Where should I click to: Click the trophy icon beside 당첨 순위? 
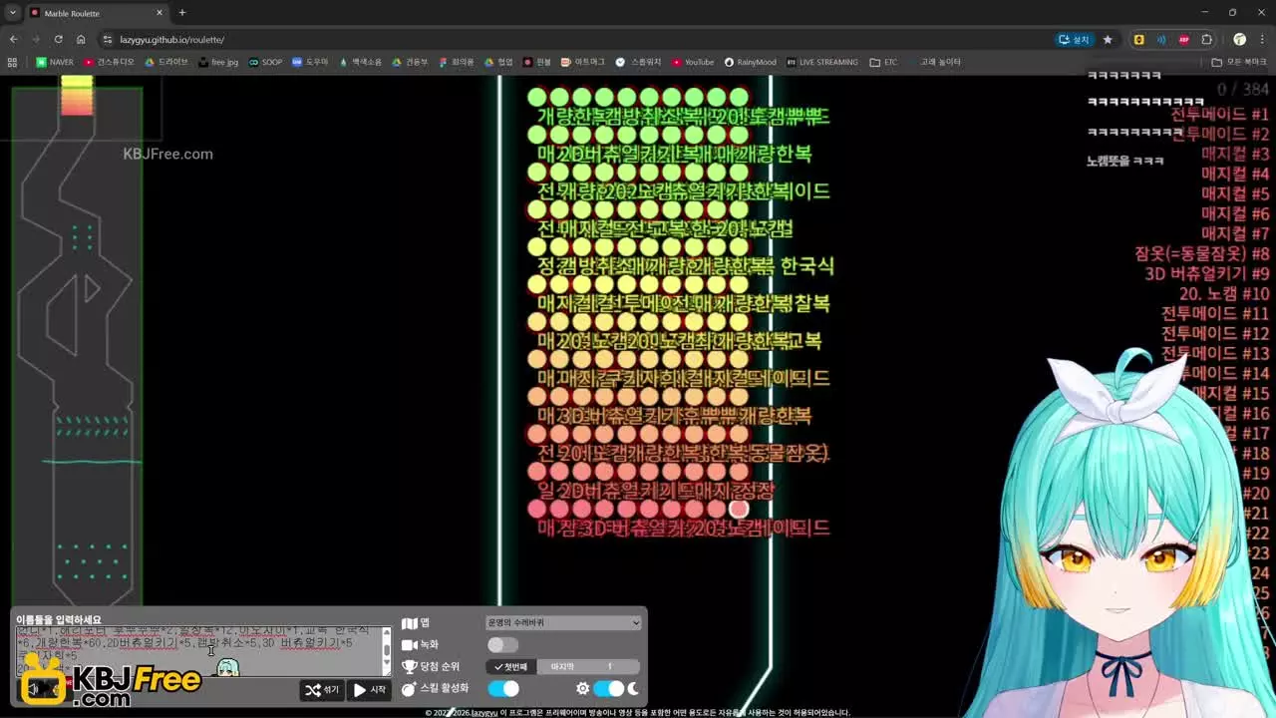click(x=409, y=667)
